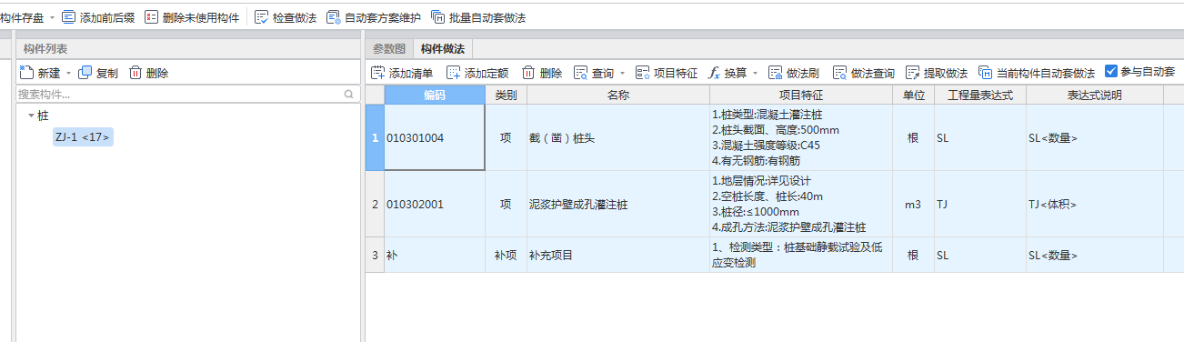Image resolution: width=1184 pixels, height=342 pixels.
Task: Click the feature cell about 桩基础静载试验及低应变检测
Action: coord(801,256)
